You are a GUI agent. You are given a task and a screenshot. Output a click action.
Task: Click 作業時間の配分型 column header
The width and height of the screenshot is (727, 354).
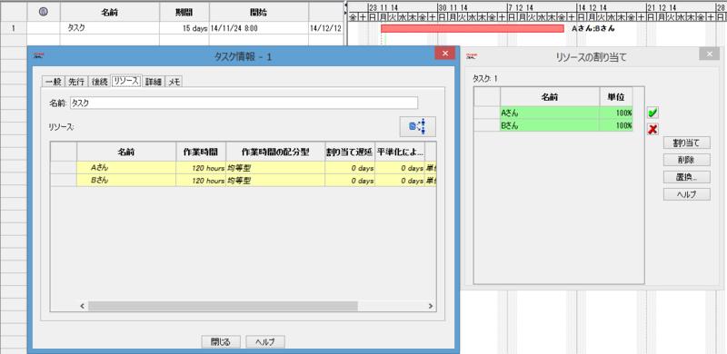click(275, 152)
